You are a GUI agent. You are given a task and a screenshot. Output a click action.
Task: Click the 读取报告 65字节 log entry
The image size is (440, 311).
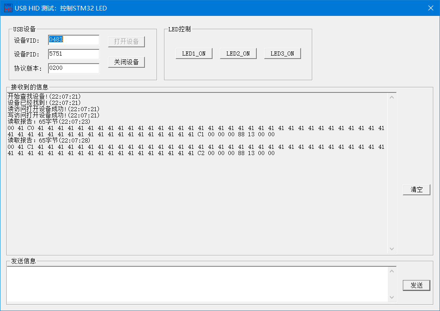[46, 121]
